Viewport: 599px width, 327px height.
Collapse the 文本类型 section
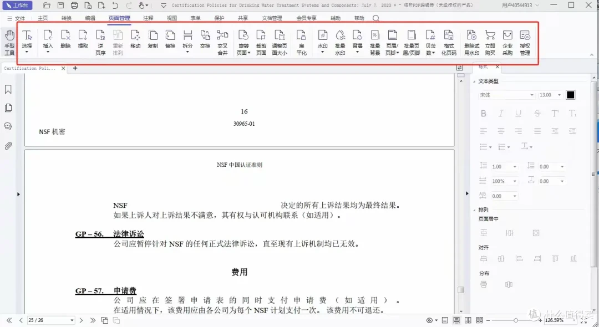[474, 81]
